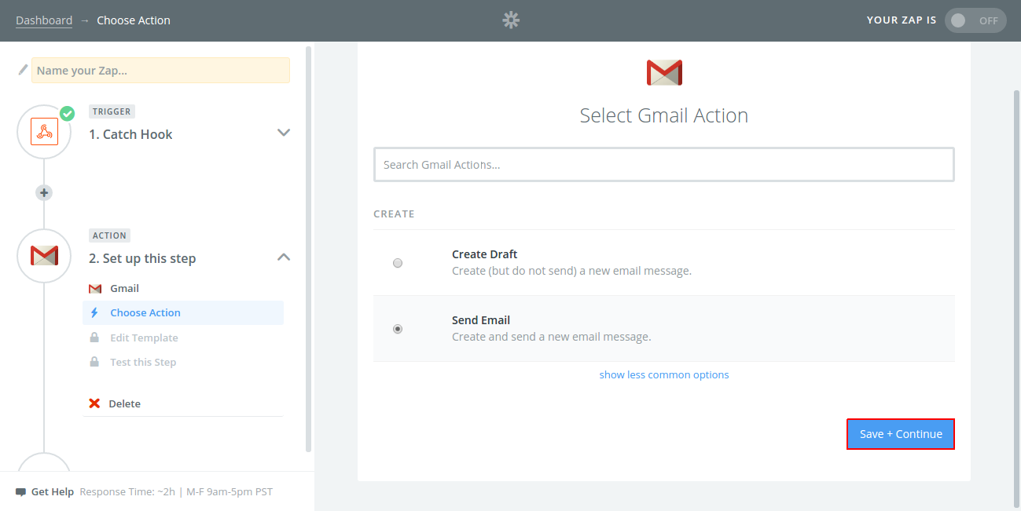The image size is (1021, 511).
Task: Click the red X delete icon
Action: [x=94, y=403]
